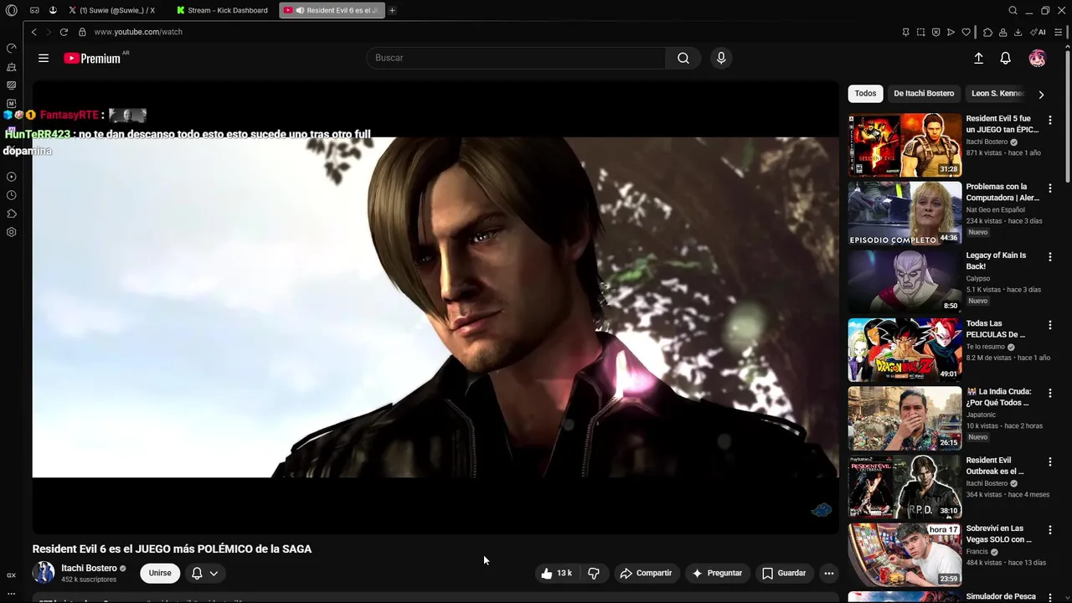Click the Buscar search input field

(x=517, y=58)
